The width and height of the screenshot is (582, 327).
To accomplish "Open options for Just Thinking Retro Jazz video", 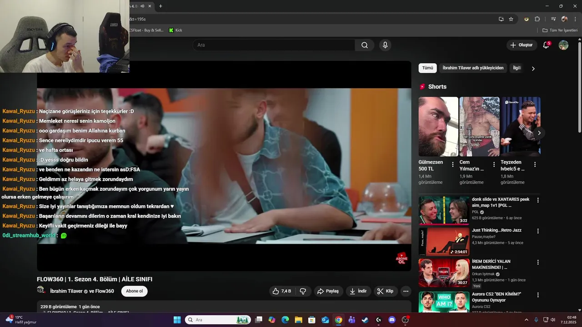I will 538,231.
